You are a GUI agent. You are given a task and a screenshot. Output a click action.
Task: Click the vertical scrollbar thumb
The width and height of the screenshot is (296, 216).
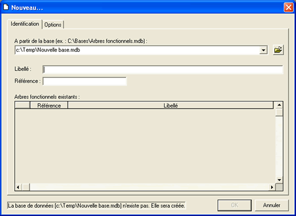coord(279,112)
